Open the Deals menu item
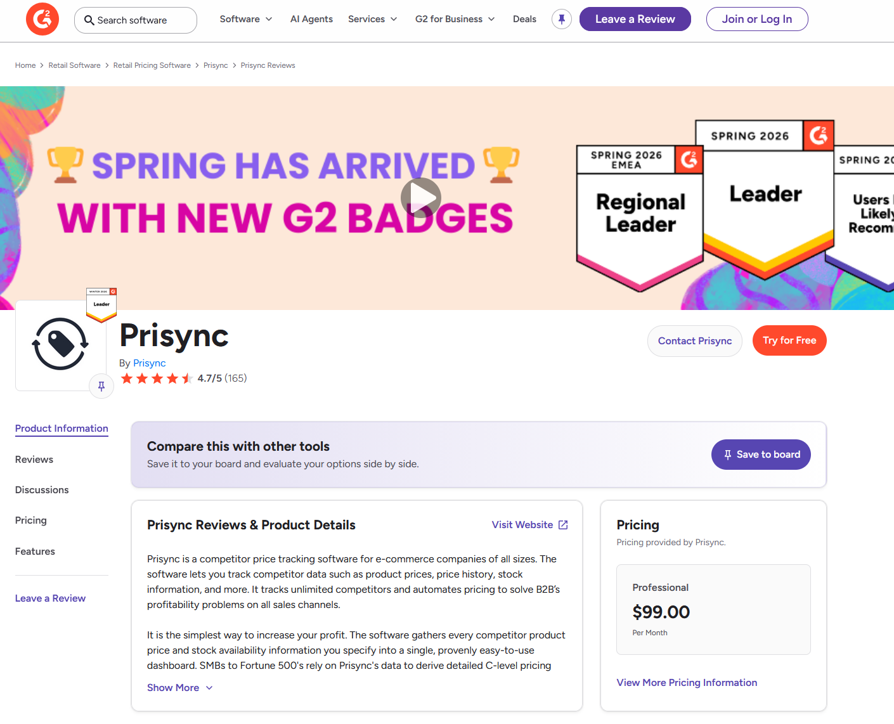The image size is (894, 724). (524, 19)
